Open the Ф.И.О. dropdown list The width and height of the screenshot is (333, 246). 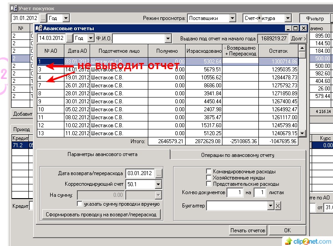(167, 39)
